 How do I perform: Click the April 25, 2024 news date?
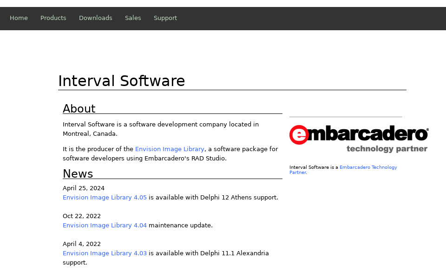84,188
